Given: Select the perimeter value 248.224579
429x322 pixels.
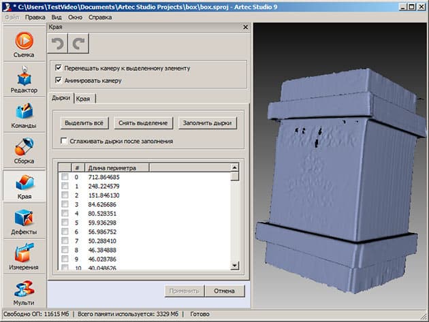Looking at the screenshot, I should coord(104,186).
